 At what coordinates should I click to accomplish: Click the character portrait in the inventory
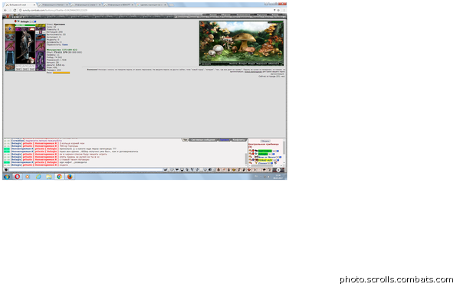25,47
